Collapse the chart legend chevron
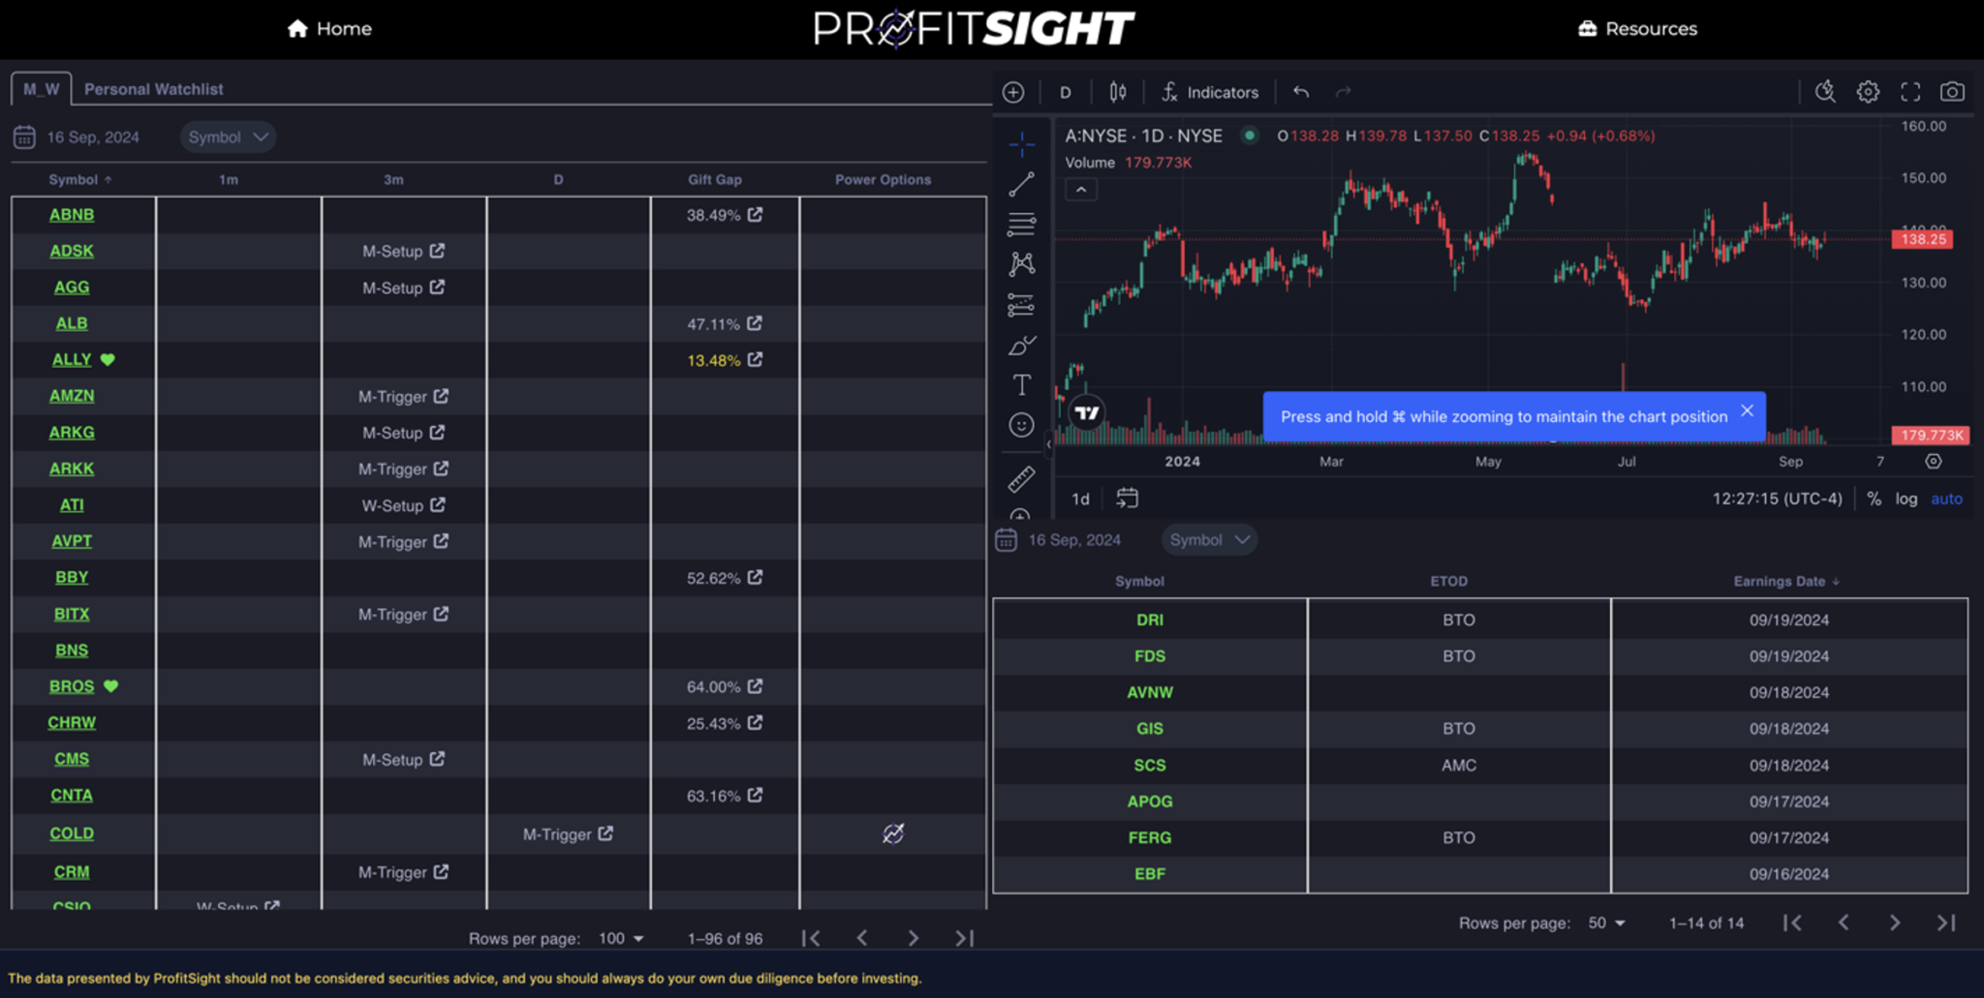The height and width of the screenshot is (998, 1984). (1081, 190)
